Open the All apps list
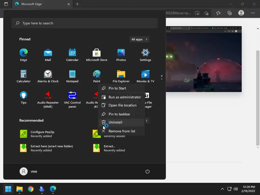This screenshot has width=260, height=195. (139, 39)
